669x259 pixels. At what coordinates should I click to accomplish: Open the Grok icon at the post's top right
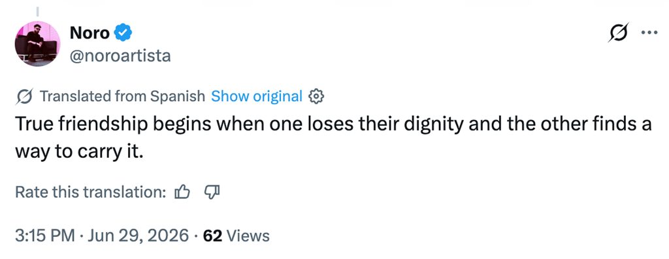point(619,33)
